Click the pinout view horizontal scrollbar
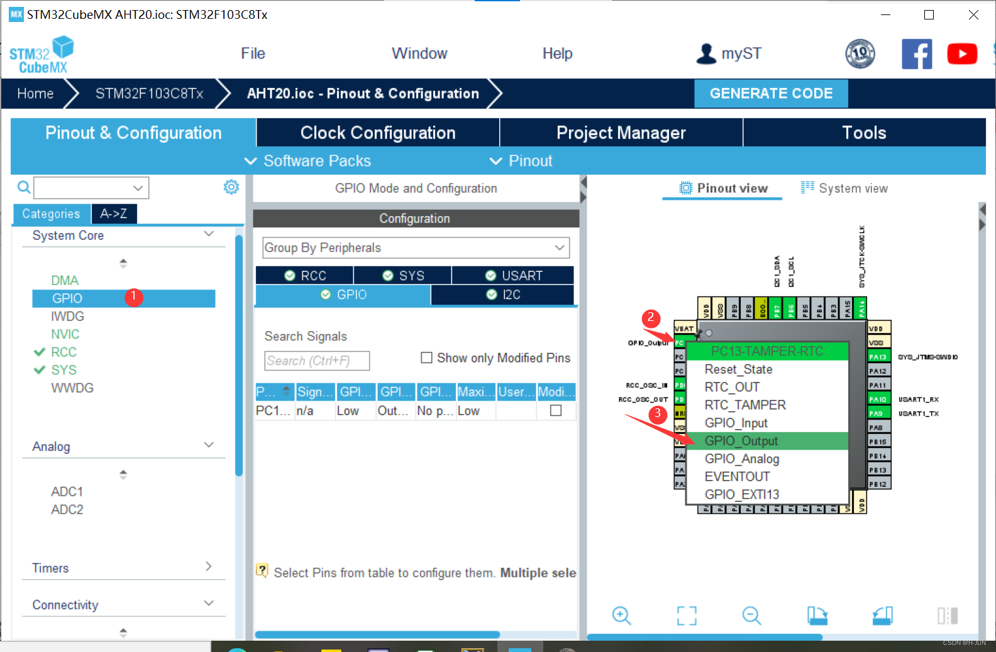This screenshot has height=652, width=996. click(x=704, y=637)
